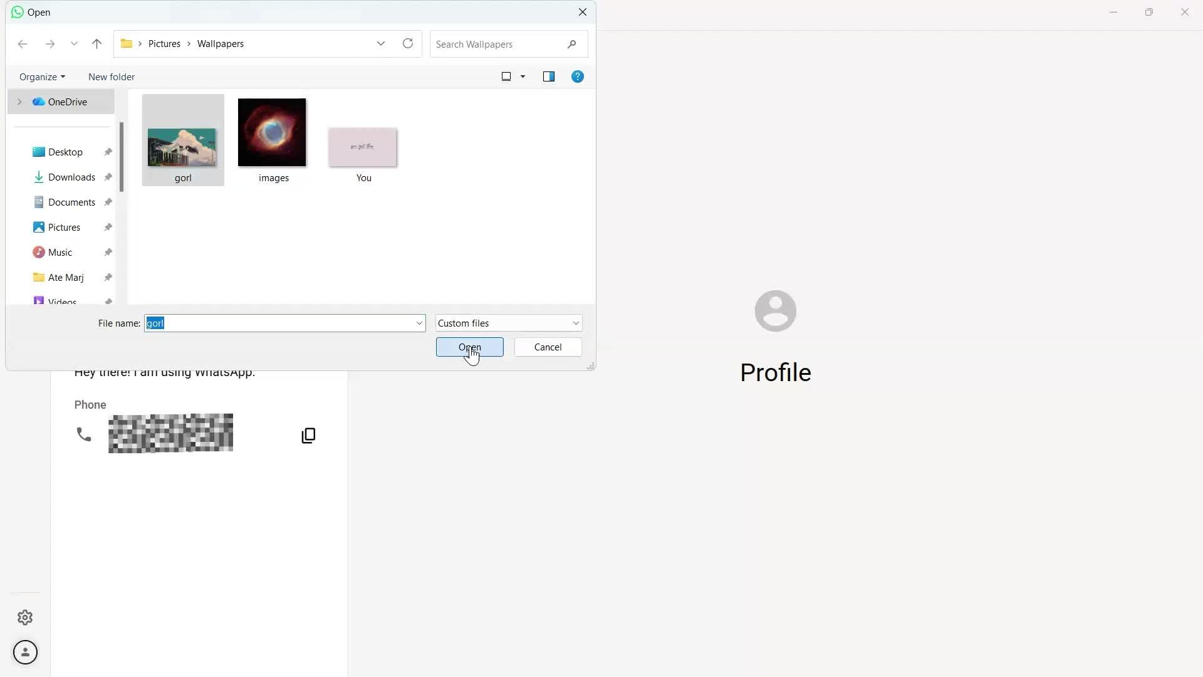Click Pictures in the breadcrumb path

(165, 44)
